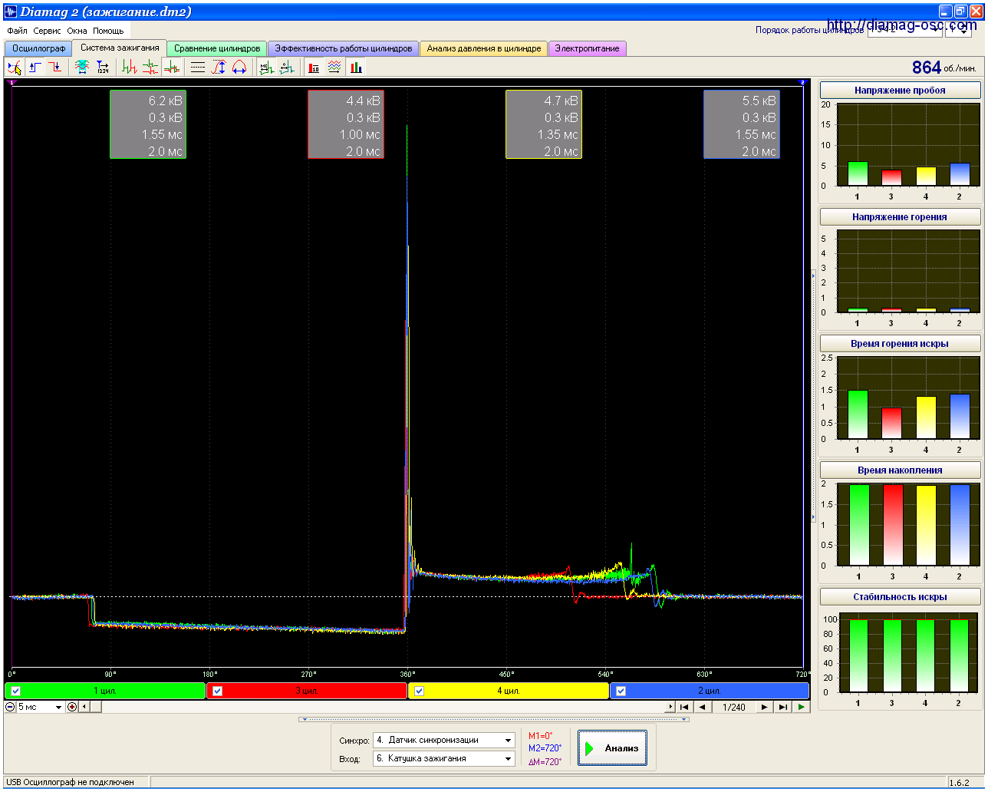Click the cyan-red waveform stretch icon
This screenshot has height=792, width=988.
click(x=82, y=68)
